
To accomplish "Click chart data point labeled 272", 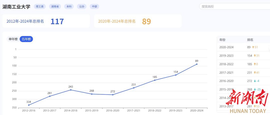I will point(113,95).
